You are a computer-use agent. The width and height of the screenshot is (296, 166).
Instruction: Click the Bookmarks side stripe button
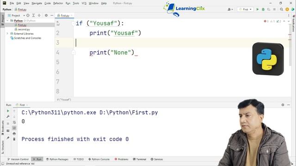pos(3,128)
